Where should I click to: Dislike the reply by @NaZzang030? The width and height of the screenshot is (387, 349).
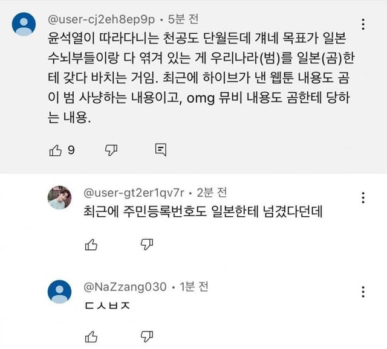tap(146, 336)
